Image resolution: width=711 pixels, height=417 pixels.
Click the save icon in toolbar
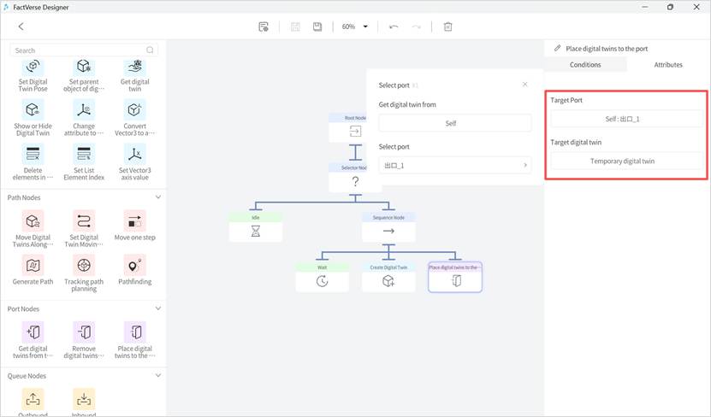pos(317,26)
